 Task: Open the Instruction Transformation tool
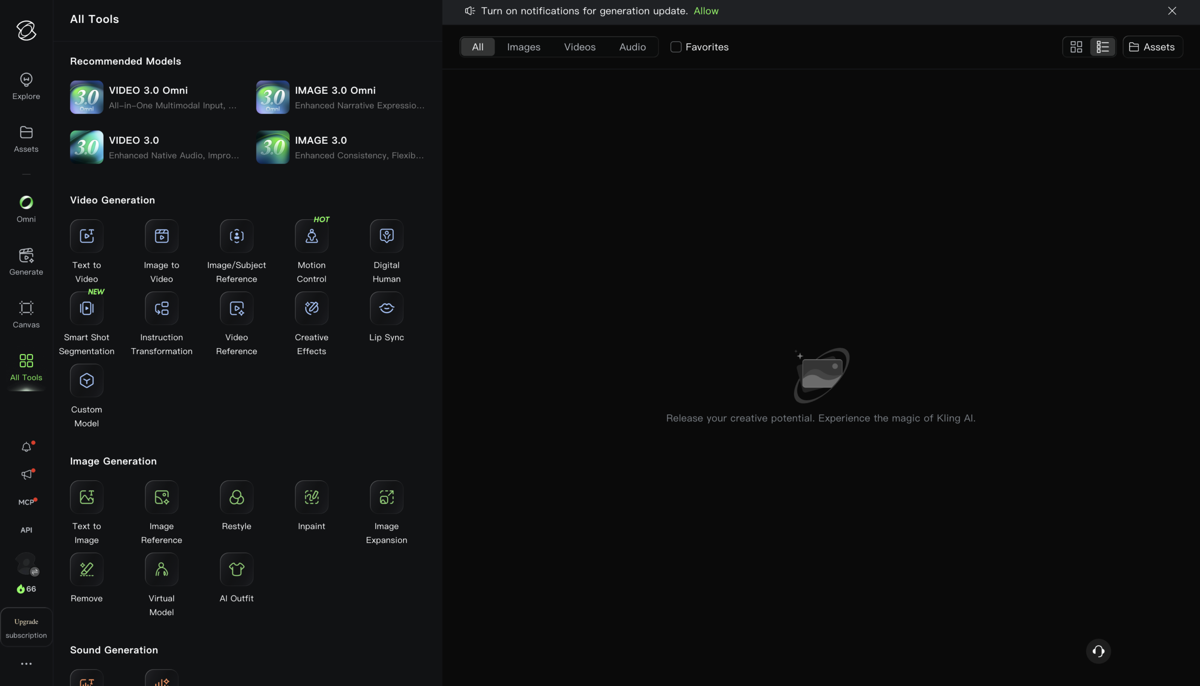tap(162, 324)
